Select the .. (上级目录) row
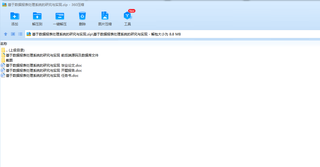 (x=15, y=50)
